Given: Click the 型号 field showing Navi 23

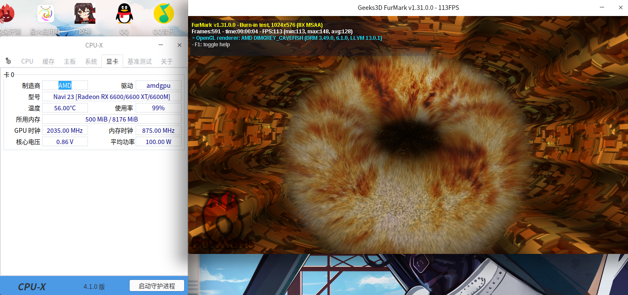Looking at the screenshot, I should pos(112,96).
